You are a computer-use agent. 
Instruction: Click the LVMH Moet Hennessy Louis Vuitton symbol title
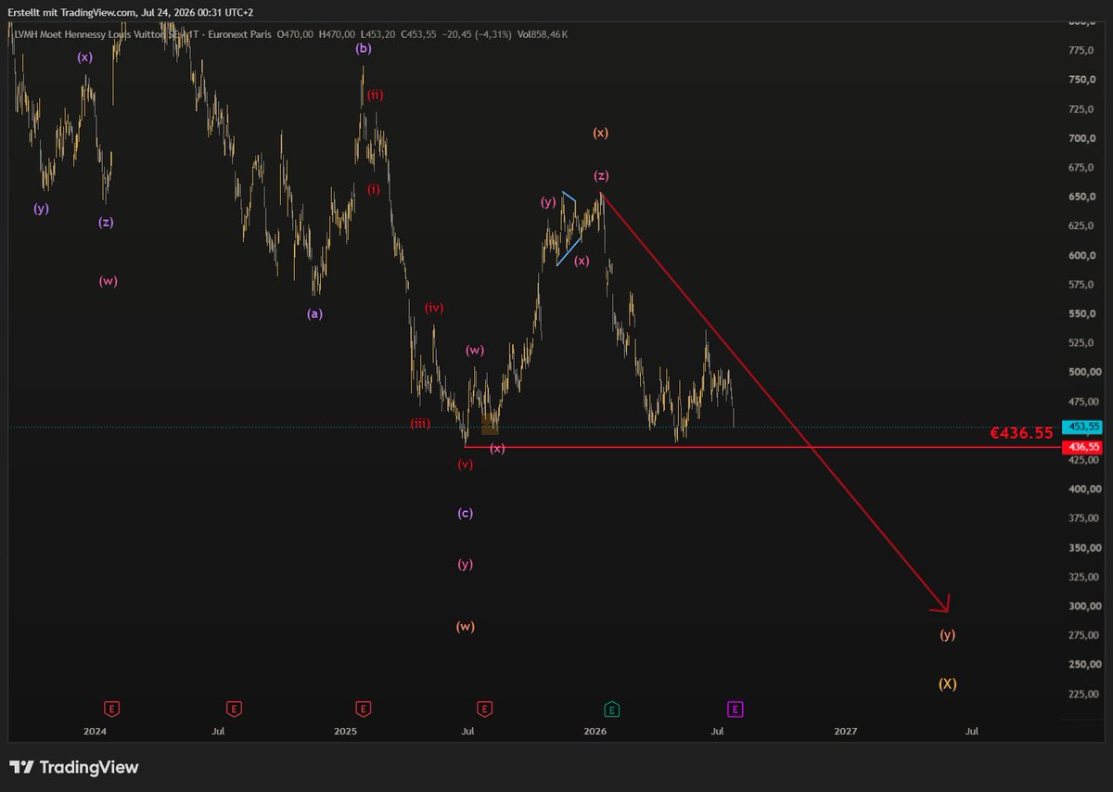click(x=93, y=34)
